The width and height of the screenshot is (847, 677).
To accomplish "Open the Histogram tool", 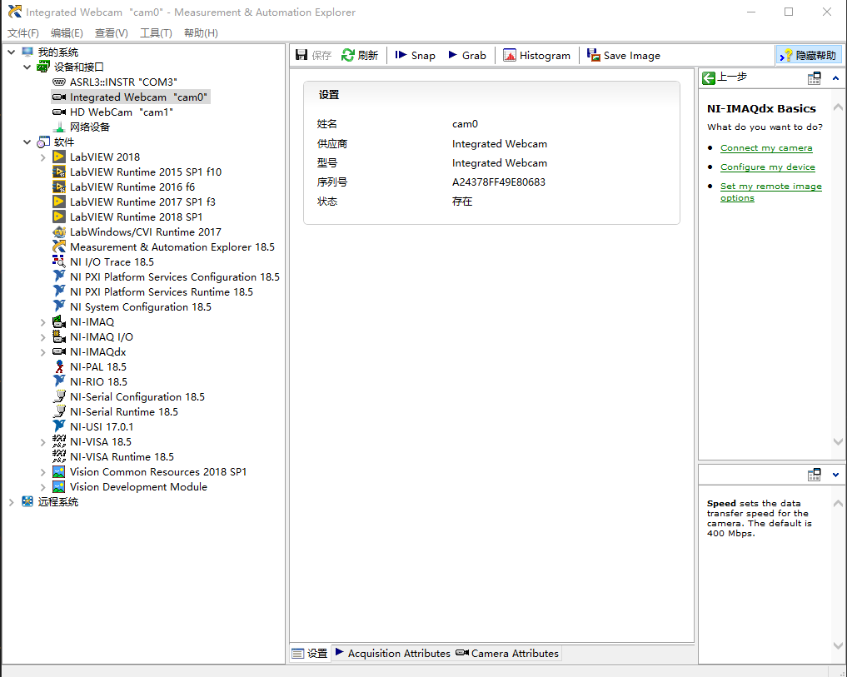I will (x=536, y=55).
